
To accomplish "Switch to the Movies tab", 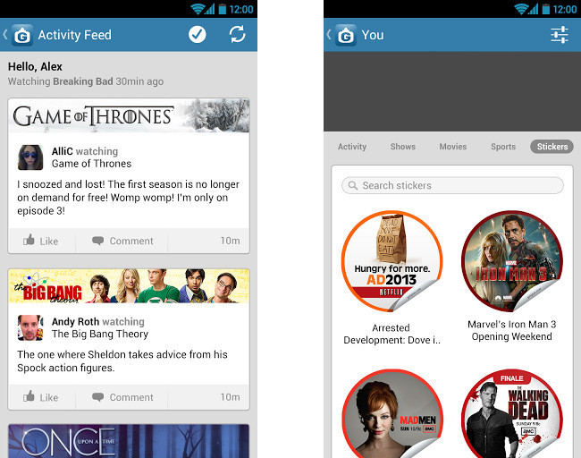I will 453,147.
